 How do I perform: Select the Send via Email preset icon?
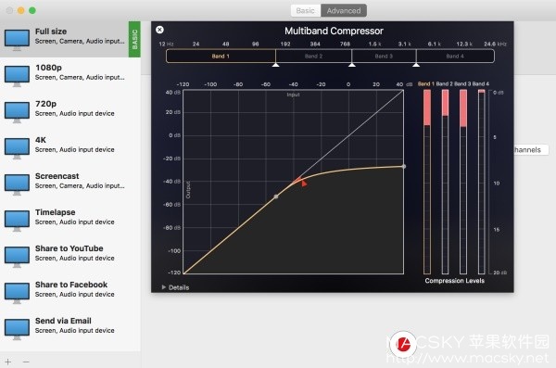point(17,329)
